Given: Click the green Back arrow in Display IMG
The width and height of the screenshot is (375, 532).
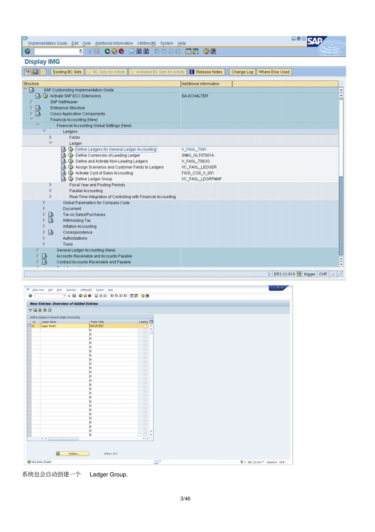Looking at the screenshot, I should [107, 51].
